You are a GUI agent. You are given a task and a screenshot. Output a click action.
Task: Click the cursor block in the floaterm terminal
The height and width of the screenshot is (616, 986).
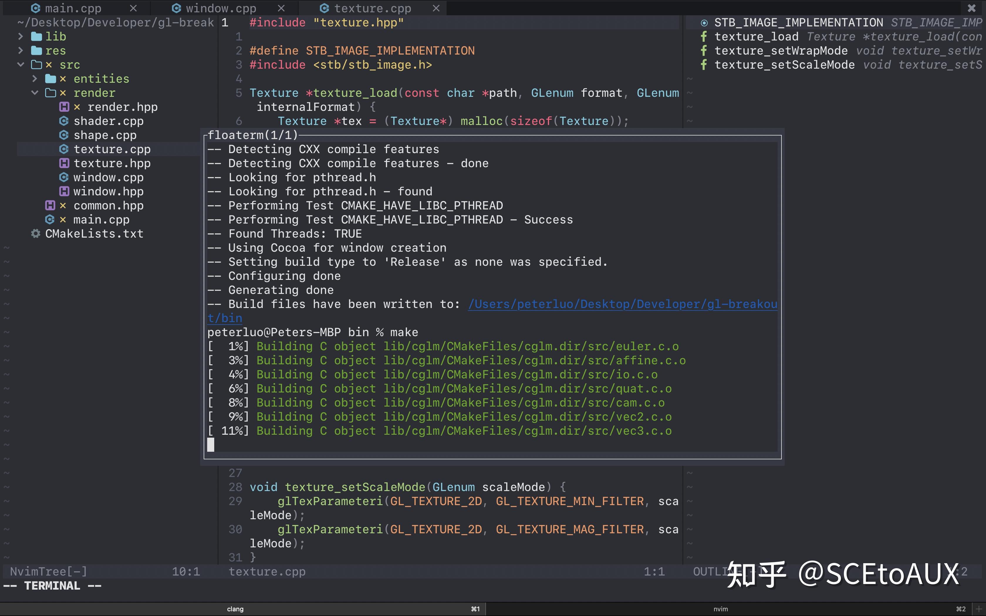tap(211, 444)
